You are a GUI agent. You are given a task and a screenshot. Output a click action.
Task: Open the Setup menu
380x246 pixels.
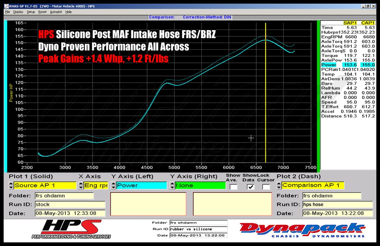(31, 12)
